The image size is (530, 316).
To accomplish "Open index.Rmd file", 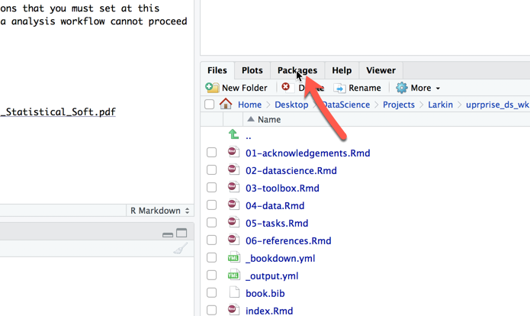I will [269, 311].
